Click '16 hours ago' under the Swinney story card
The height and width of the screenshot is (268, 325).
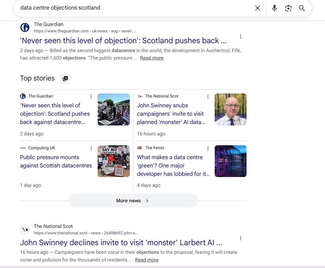click(151, 134)
